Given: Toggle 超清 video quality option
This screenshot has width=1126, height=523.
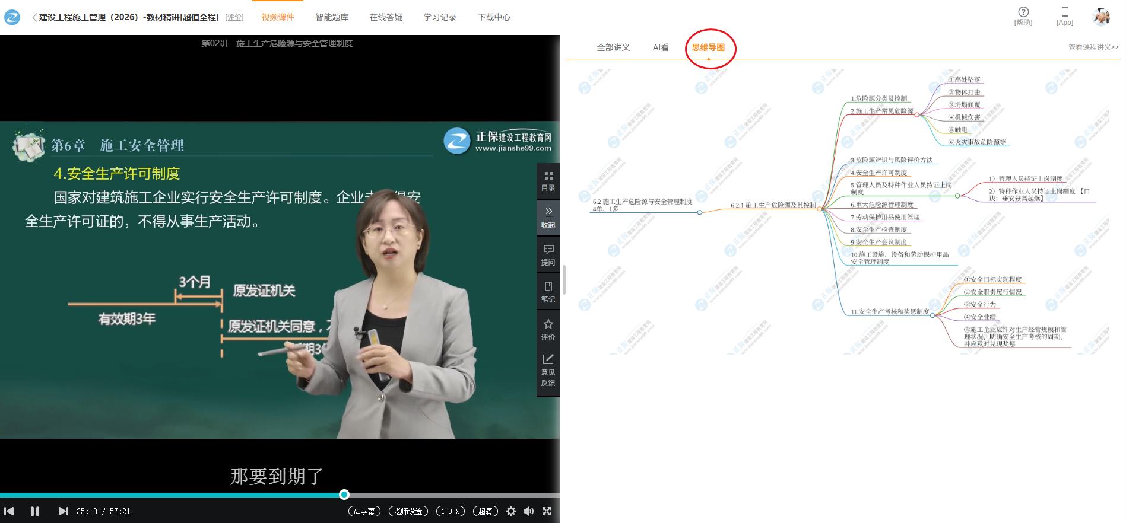Looking at the screenshot, I should [485, 511].
